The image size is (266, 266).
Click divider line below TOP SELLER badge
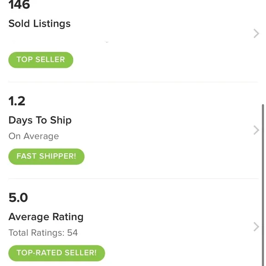click(133, 82)
